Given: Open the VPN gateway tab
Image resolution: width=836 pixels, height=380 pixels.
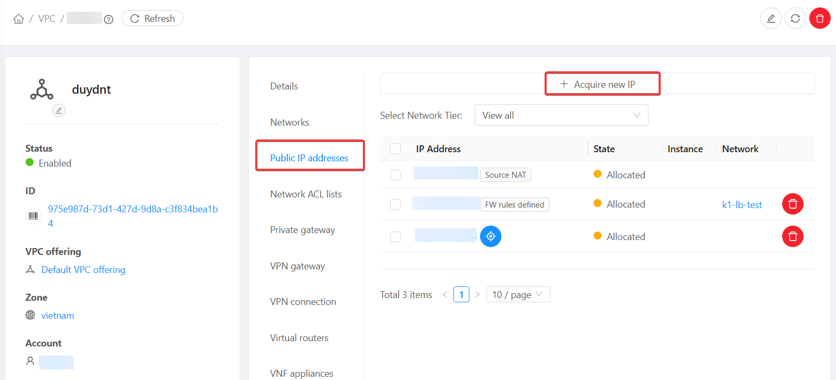Looking at the screenshot, I should (297, 266).
